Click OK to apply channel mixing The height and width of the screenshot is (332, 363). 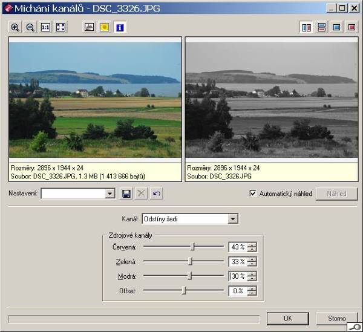click(287, 318)
